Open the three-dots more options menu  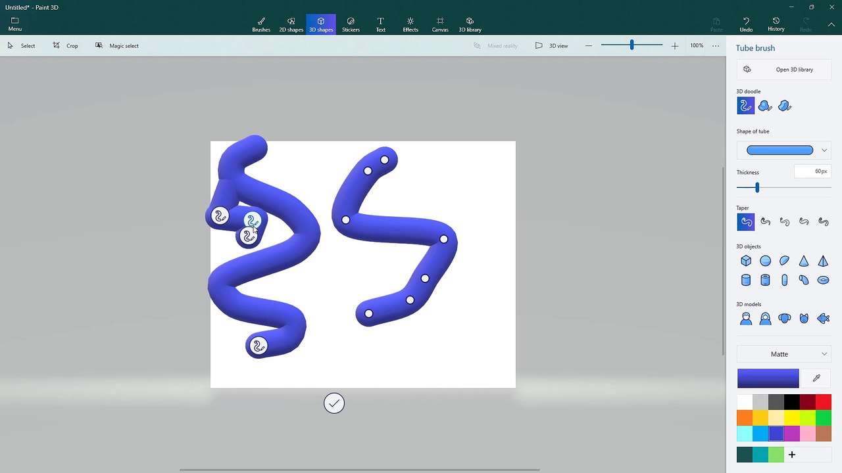point(716,45)
